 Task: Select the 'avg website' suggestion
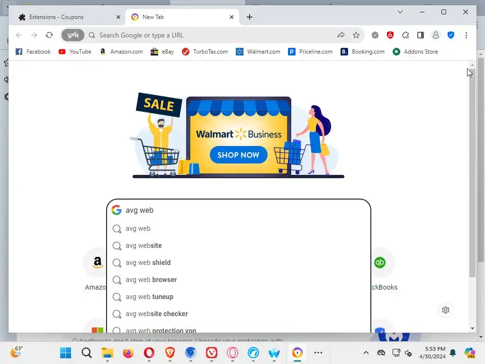coord(239,246)
